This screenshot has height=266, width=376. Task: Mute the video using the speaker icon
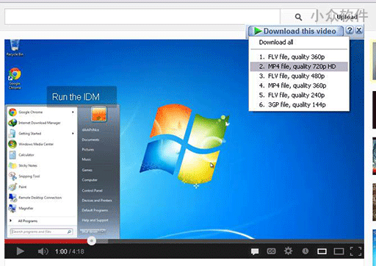pos(43,251)
